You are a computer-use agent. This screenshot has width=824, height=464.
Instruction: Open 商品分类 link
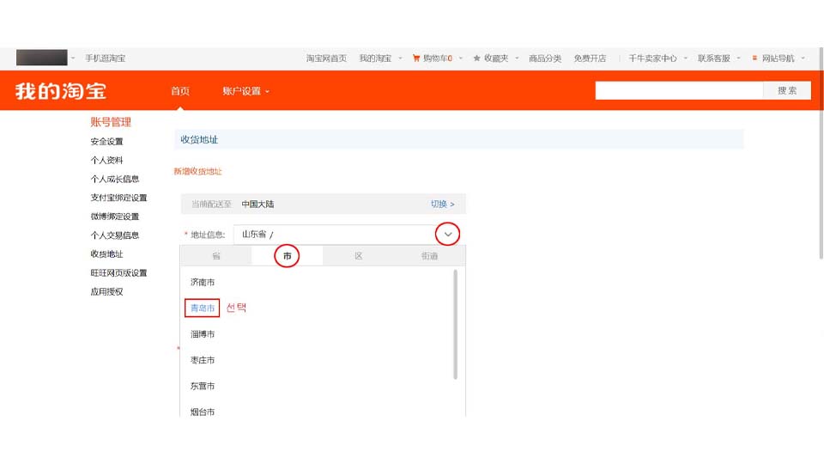pyautogui.click(x=545, y=58)
